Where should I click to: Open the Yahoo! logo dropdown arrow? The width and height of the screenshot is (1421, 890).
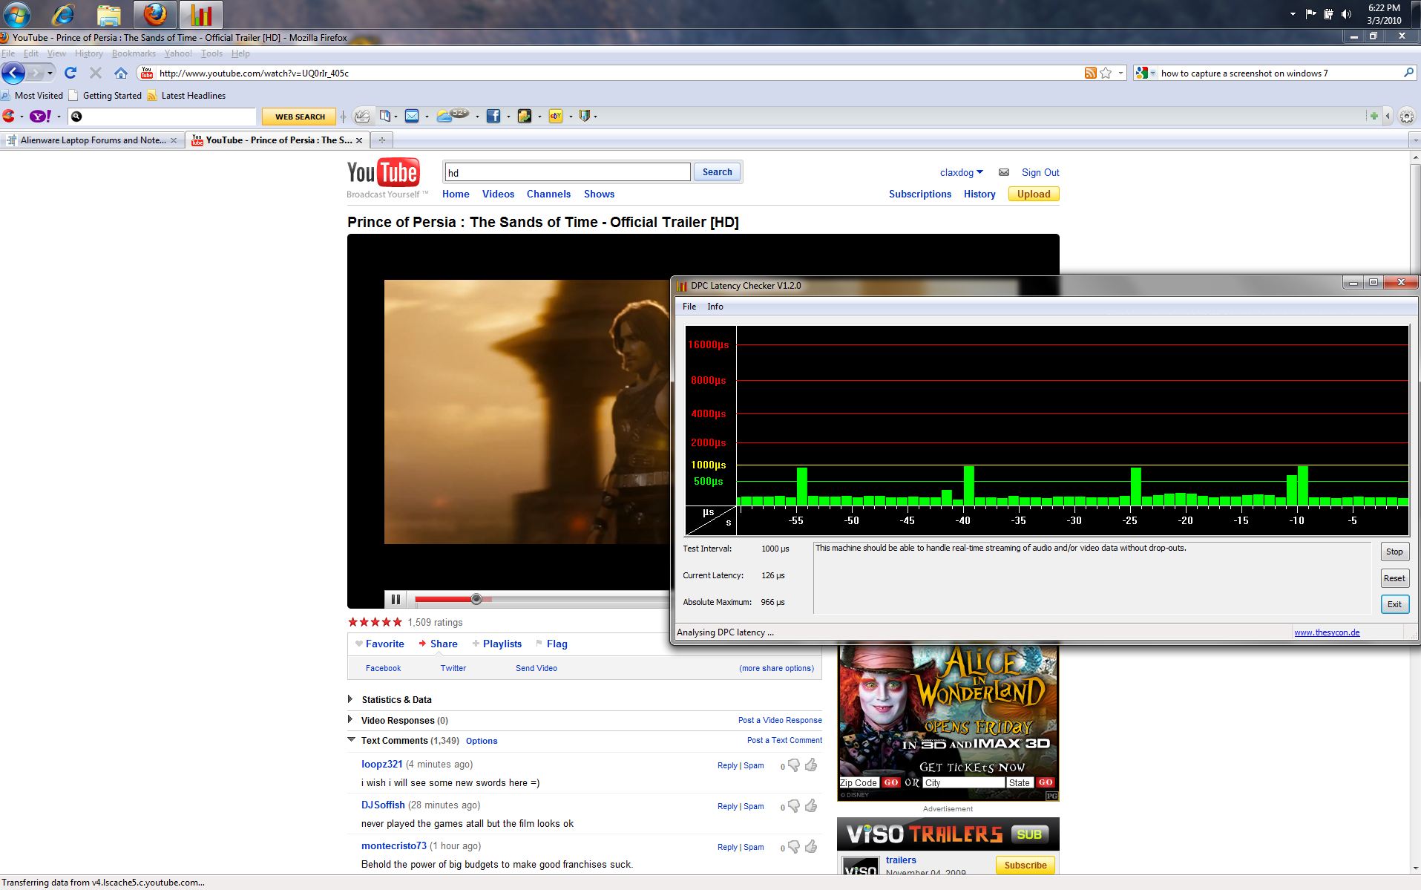[59, 117]
